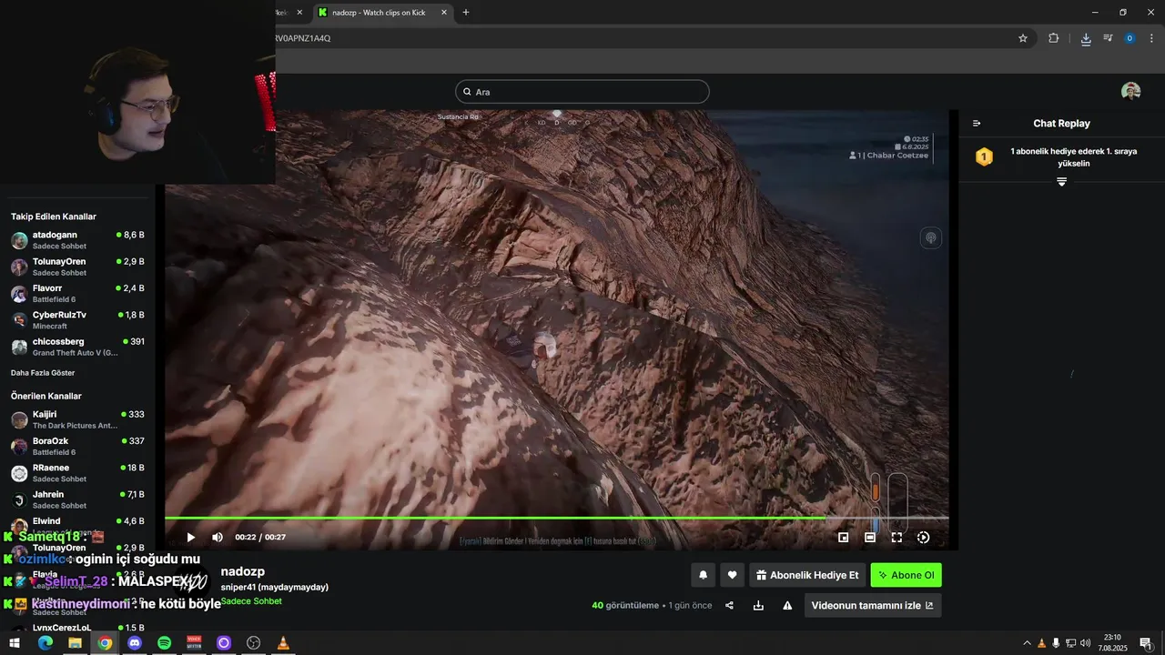Open a new Chrome tab
1165x655 pixels.
click(466, 13)
